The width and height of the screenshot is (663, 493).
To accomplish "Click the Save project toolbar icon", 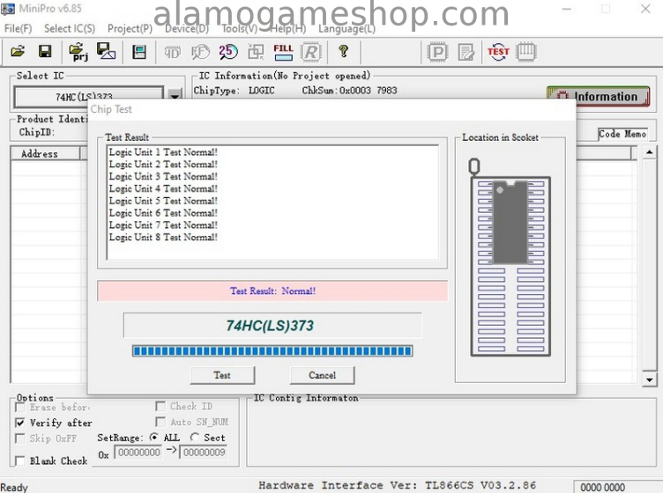I will [106, 52].
